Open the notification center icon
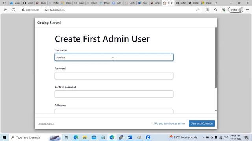The height and width of the screenshot is (141, 252). [246, 137]
